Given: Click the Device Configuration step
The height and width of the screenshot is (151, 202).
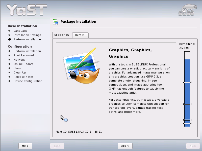Looking at the screenshot, I should [x=28, y=81].
